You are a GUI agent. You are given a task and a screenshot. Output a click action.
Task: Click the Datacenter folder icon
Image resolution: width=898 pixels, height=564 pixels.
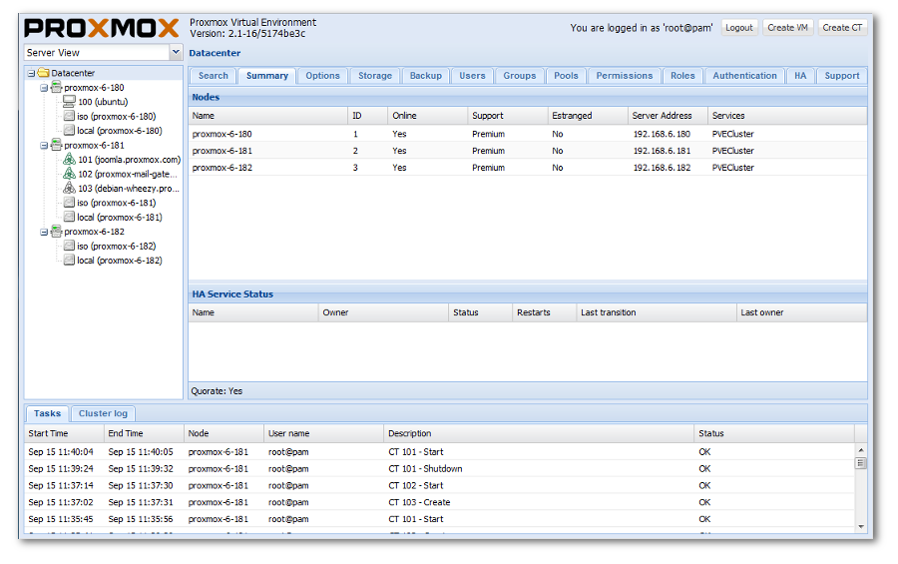44,73
